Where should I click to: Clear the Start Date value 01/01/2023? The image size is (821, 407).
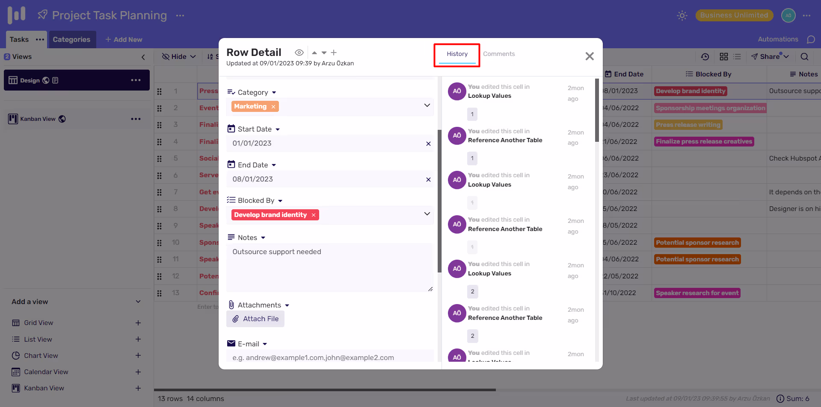click(428, 143)
